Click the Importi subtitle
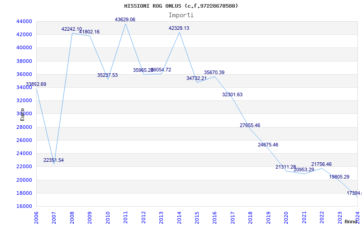 [x=181, y=15]
